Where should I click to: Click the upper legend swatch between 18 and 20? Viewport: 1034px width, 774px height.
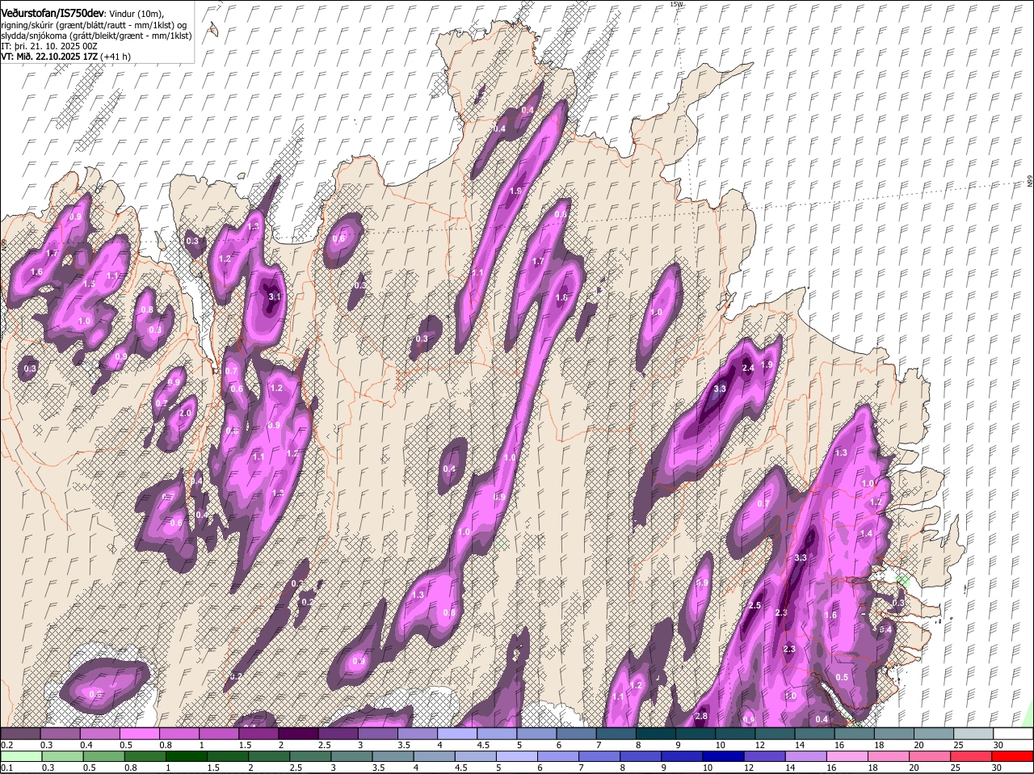click(893, 733)
